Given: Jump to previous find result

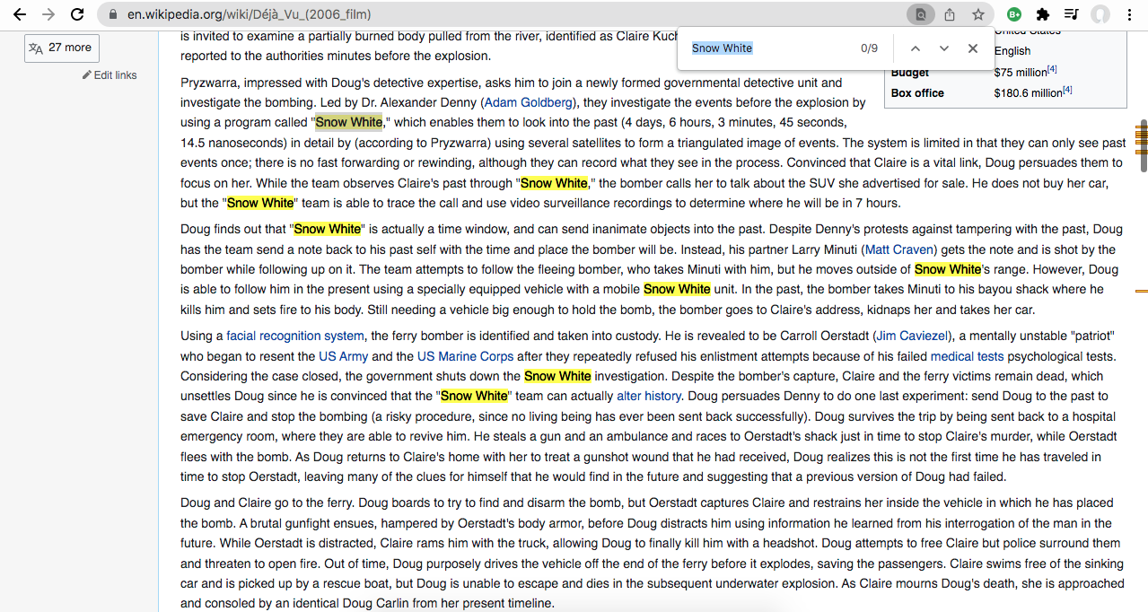Looking at the screenshot, I should (916, 48).
